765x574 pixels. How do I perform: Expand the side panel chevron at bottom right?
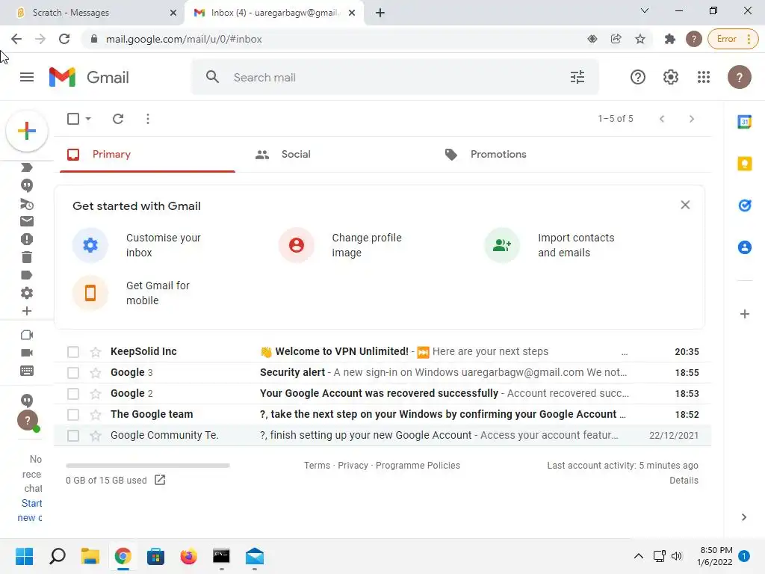744,517
